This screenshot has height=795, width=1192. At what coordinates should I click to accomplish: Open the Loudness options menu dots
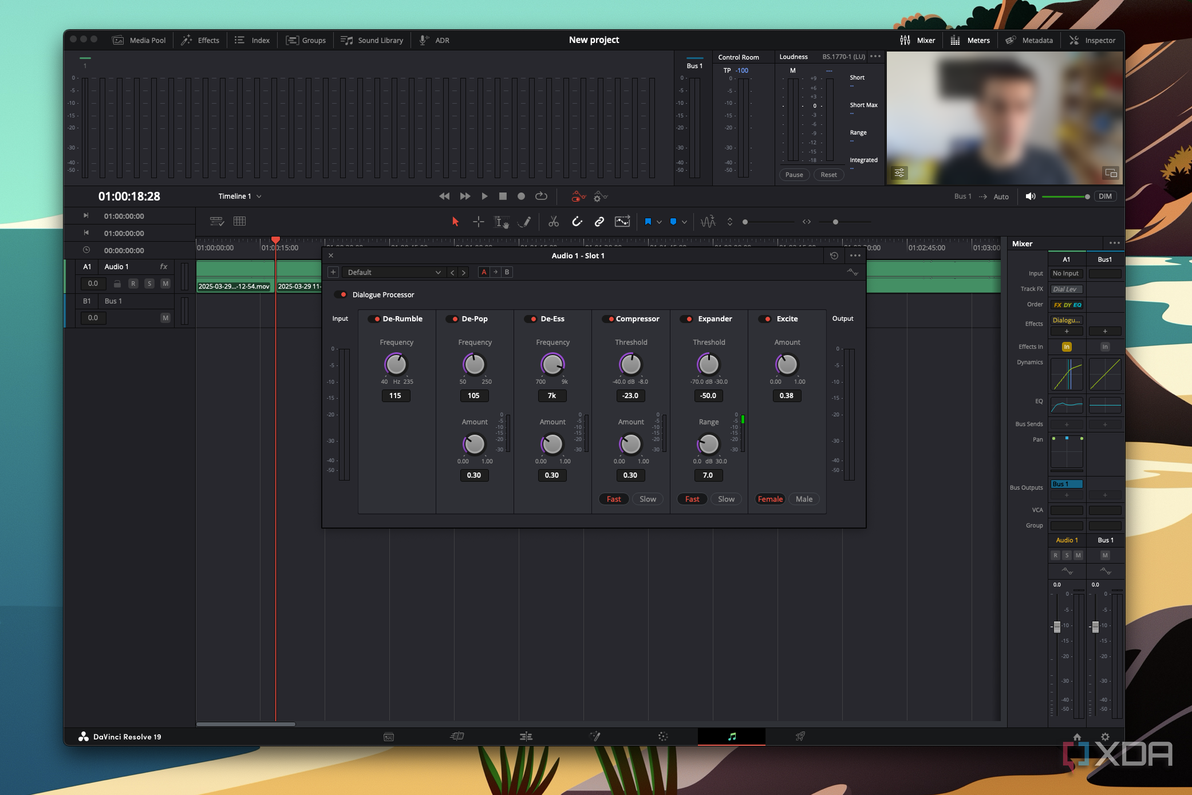coord(875,57)
